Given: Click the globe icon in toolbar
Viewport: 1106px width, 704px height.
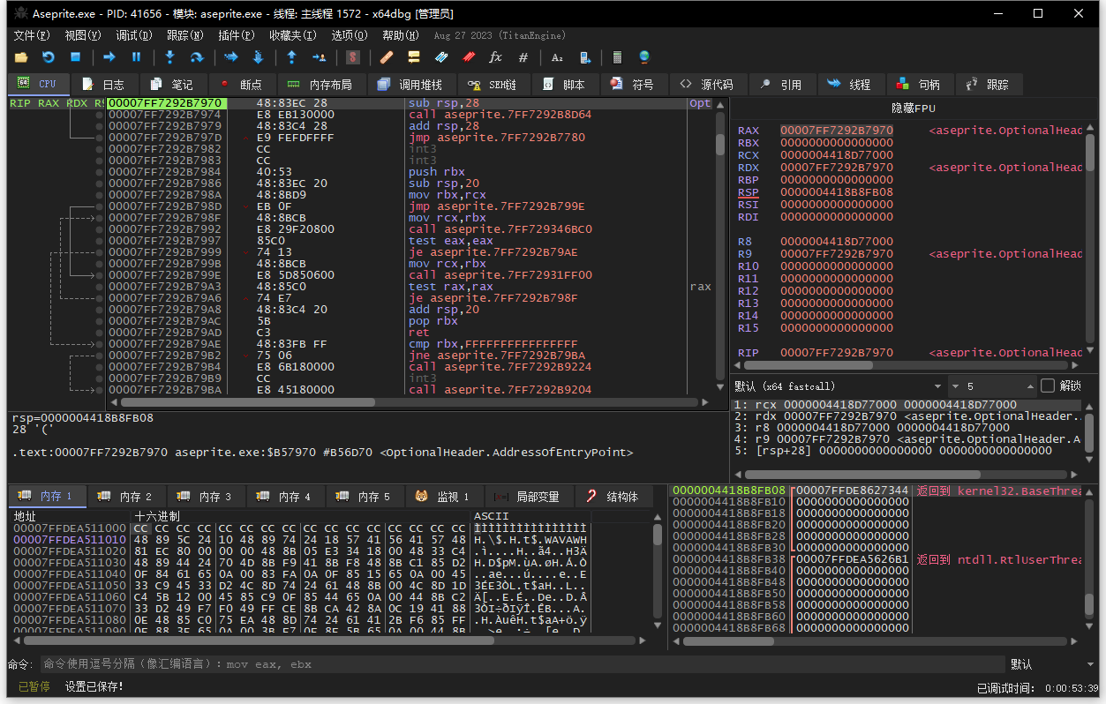Looking at the screenshot, I should 644,57.
